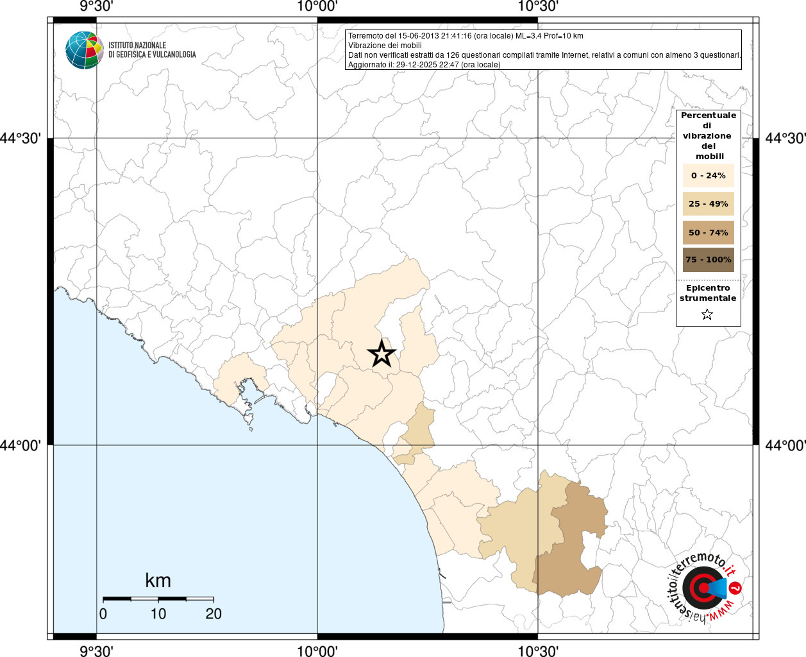Click the 'Vibrazione dei mobili' subtitle
The height and width of the screenshot is (657, 806).
(385, 46)
